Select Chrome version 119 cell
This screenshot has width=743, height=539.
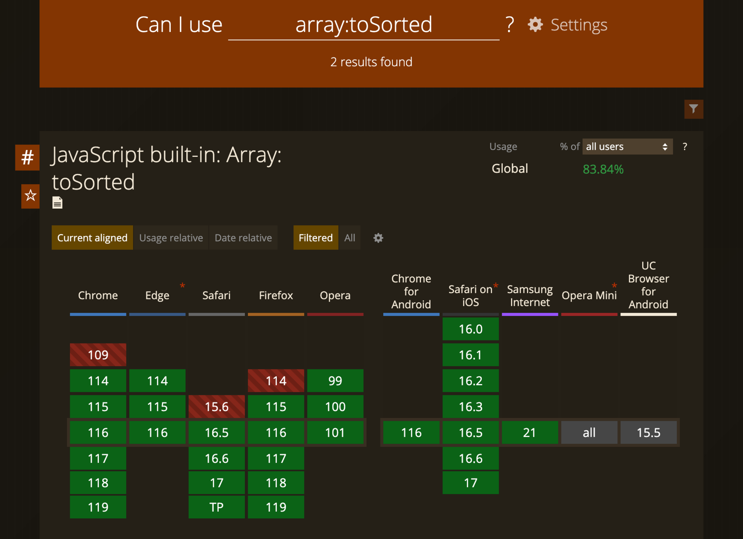click(x=98, y=507)
